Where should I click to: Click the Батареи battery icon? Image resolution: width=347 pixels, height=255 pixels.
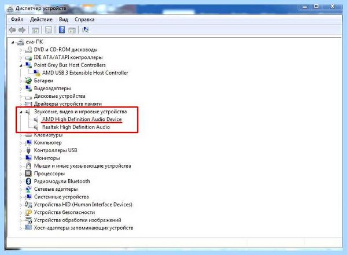(28, 80)
